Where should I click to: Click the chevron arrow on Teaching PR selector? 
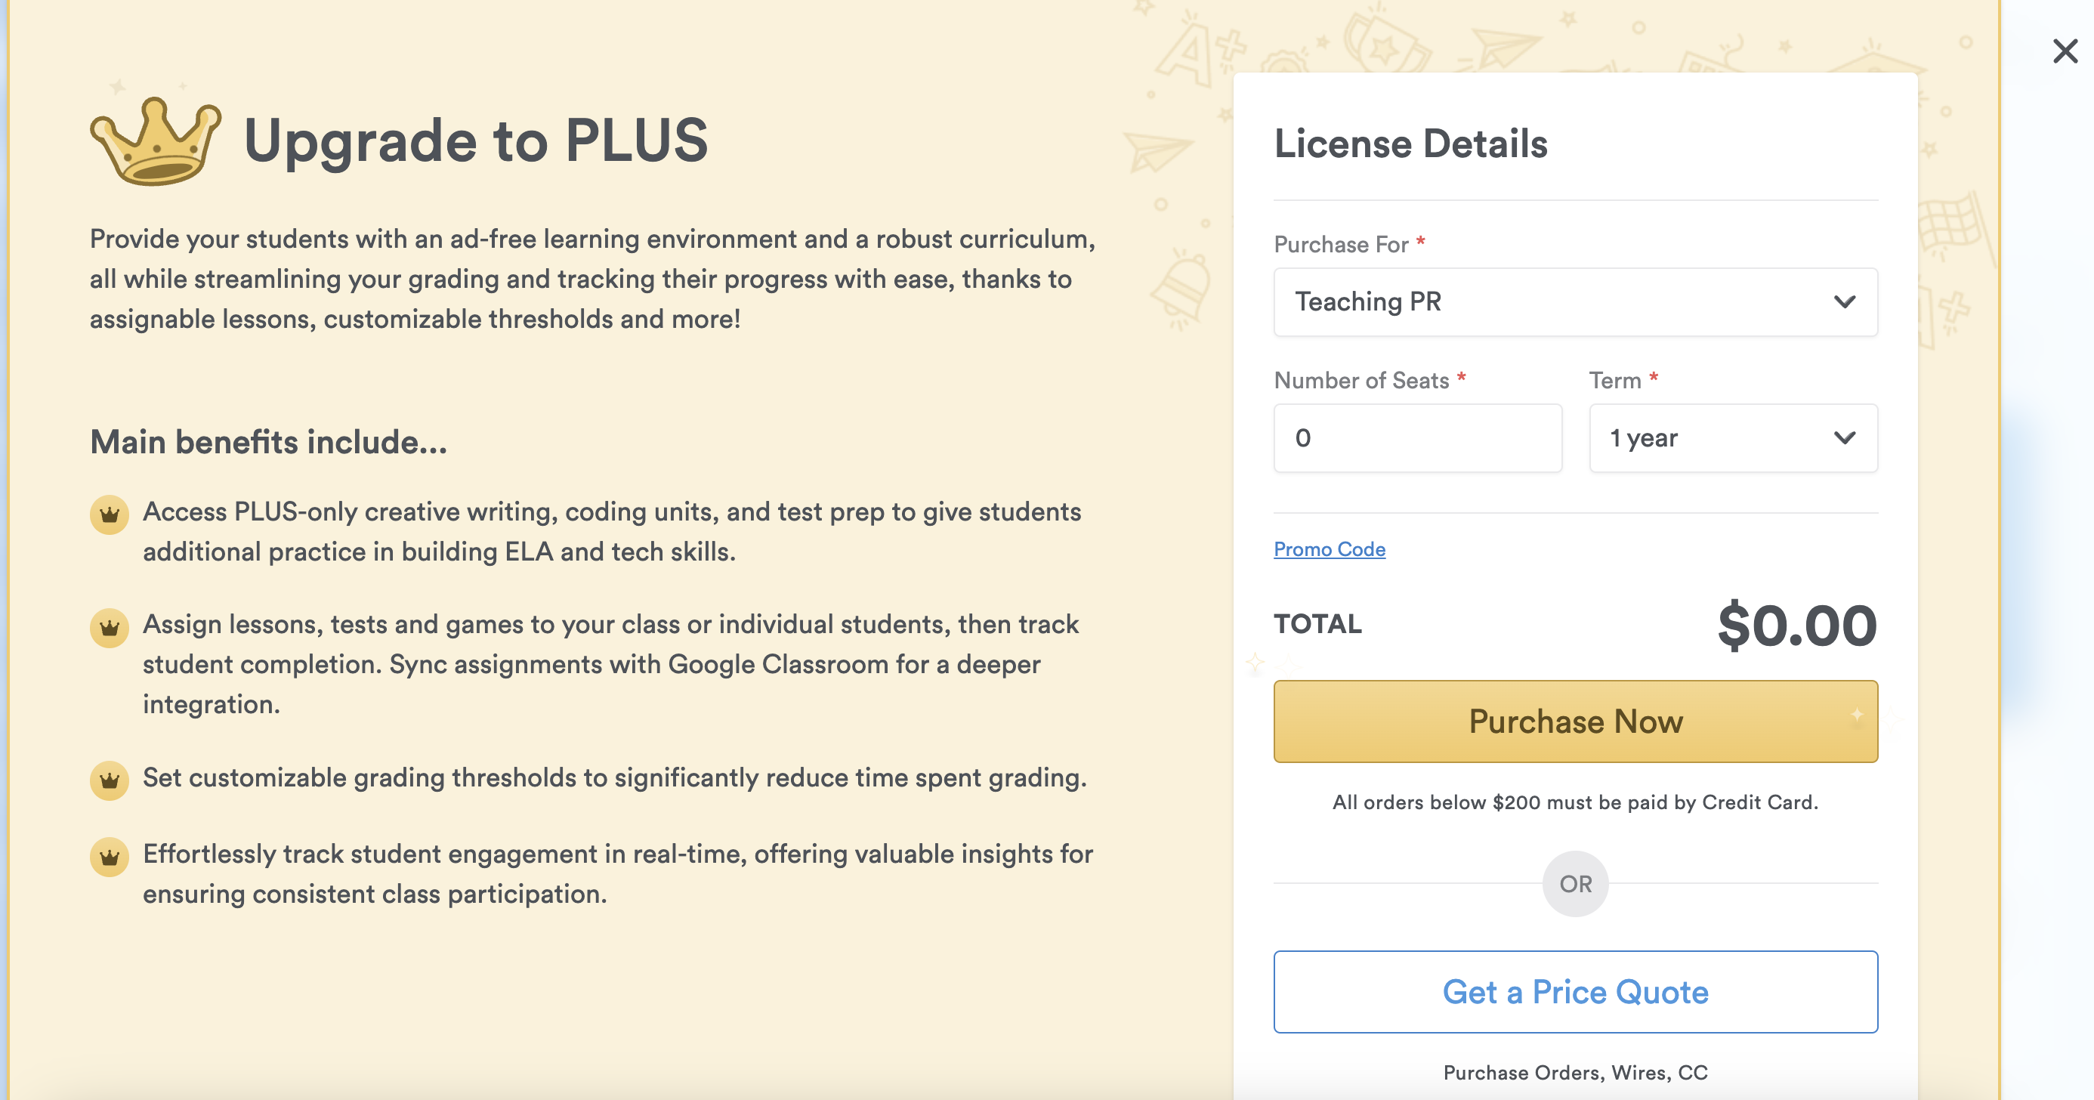1845,301
